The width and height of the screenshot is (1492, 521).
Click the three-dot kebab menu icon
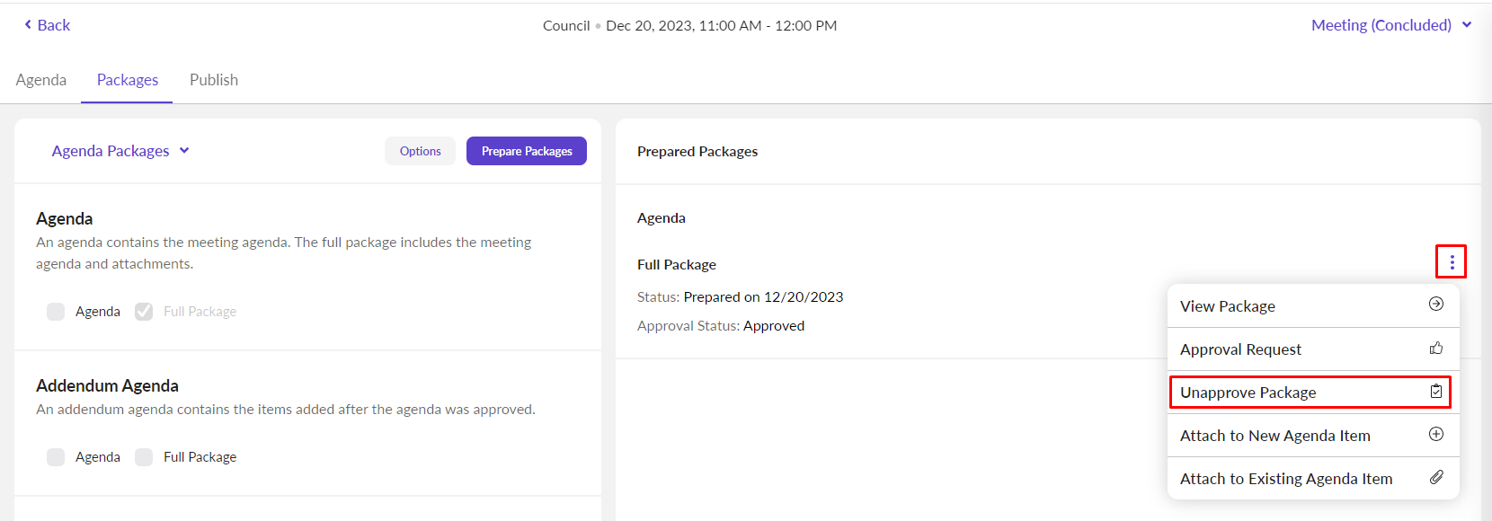pos(1452,262)
